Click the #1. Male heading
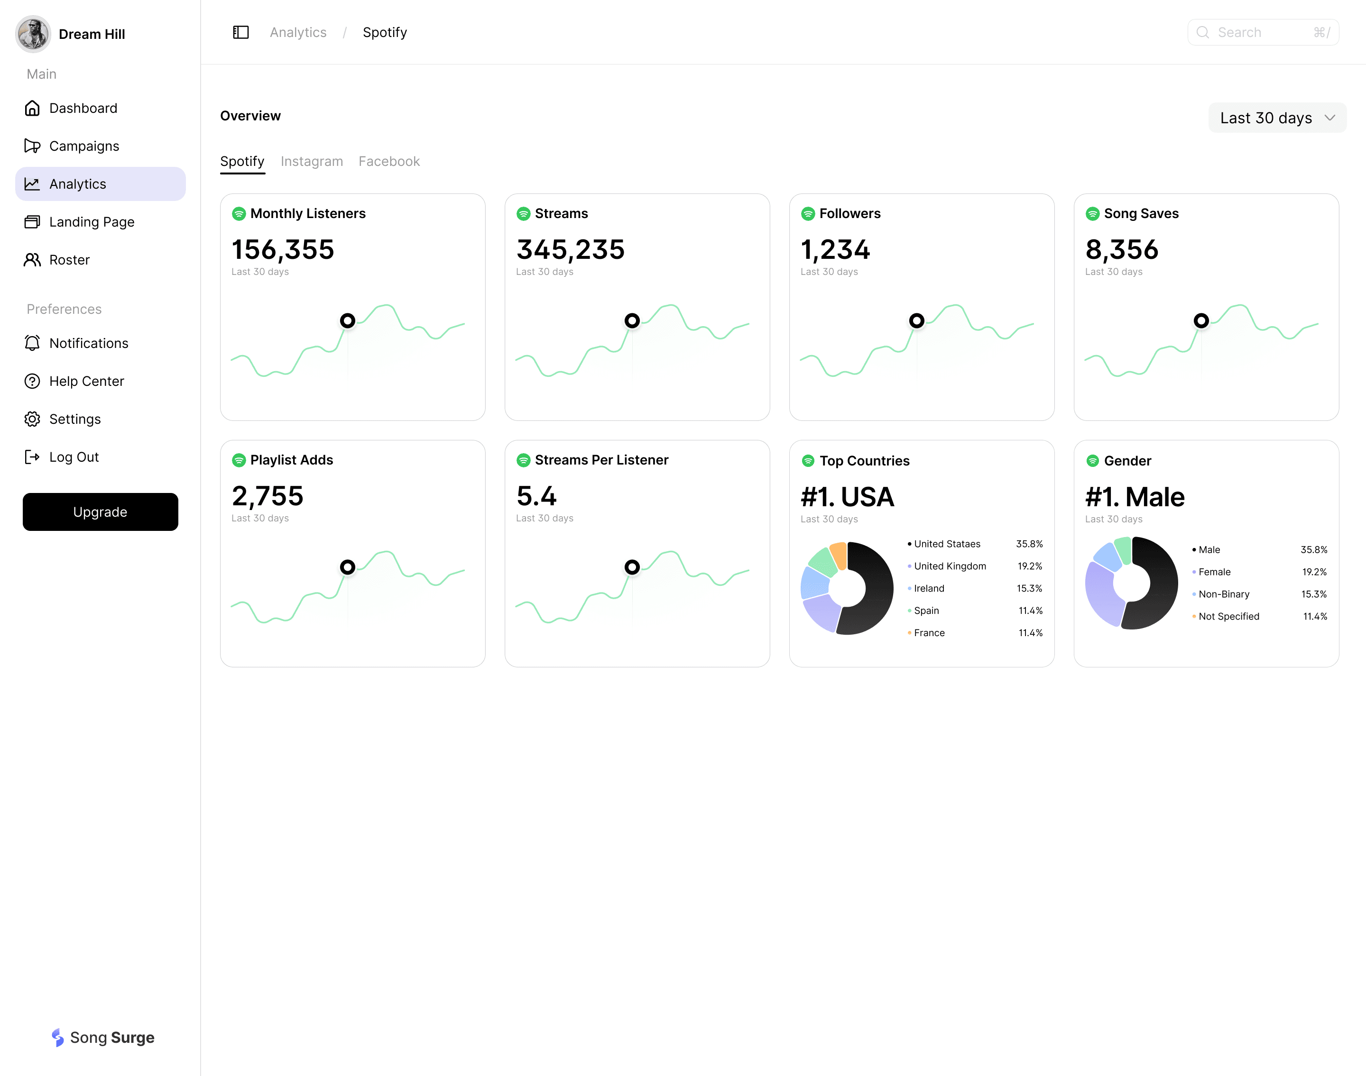This screenshot has height=1076, width=1366. (1135, 497)
